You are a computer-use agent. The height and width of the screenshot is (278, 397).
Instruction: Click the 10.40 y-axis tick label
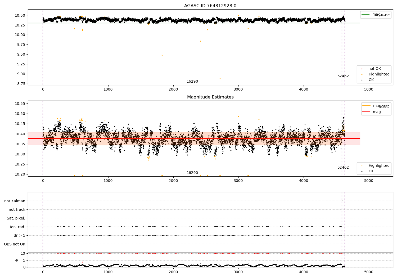pos(20,134)
